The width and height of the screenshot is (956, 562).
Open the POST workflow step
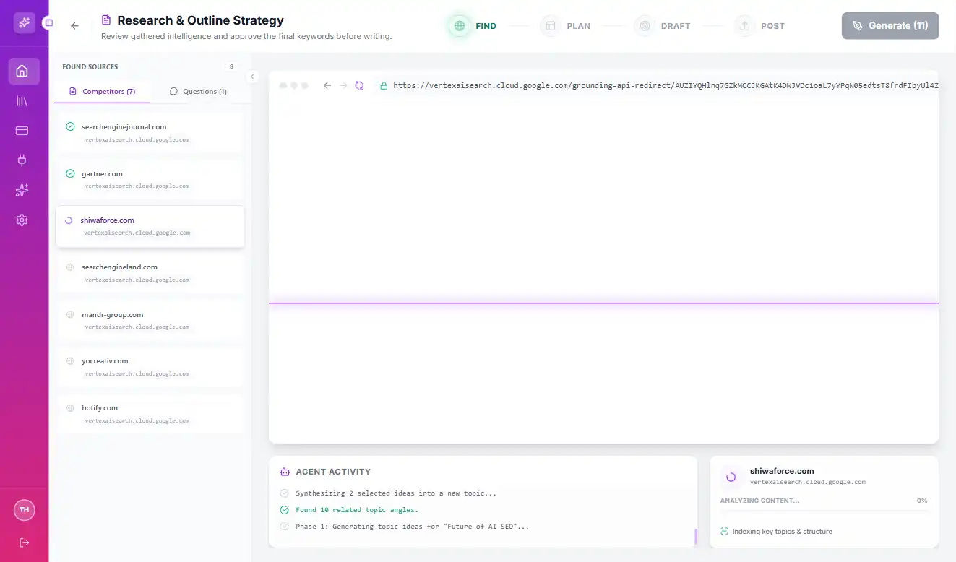[x=761, y=25]
